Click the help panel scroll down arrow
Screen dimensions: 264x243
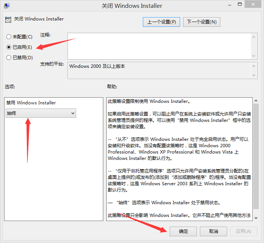tap(256, 218)
